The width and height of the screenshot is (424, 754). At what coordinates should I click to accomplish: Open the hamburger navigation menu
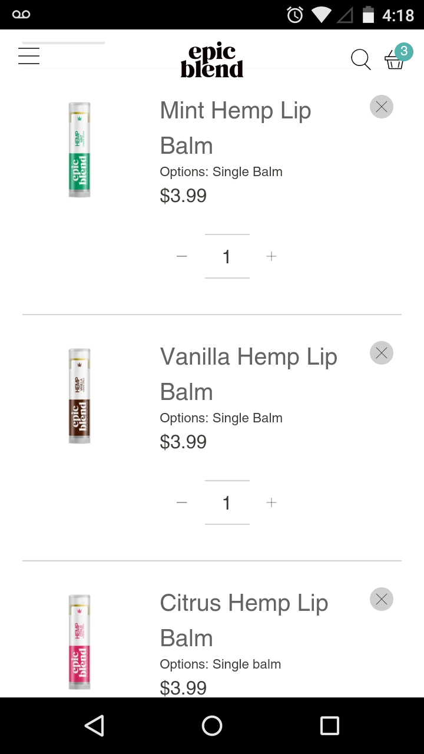(29, 56)
